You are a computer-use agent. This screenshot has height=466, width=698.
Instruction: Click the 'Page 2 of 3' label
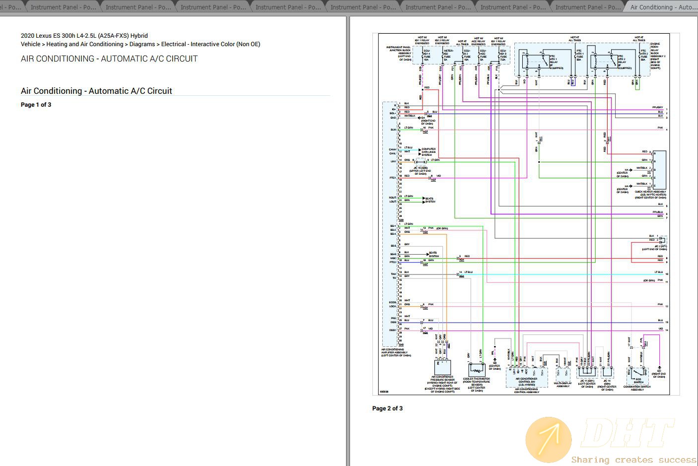pos(387,408)
